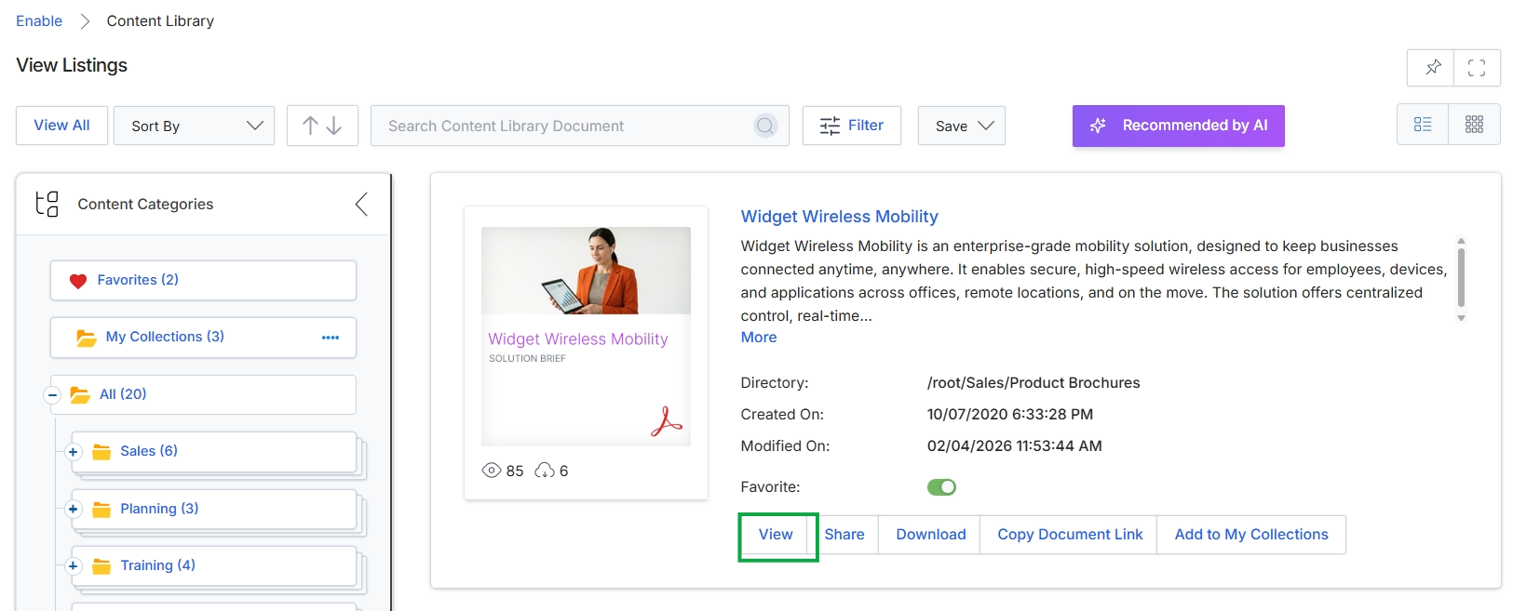Click the eye views count icon
Viewport: 1513px width, 611px height.
pyautogui.click(x=491, y=471)
